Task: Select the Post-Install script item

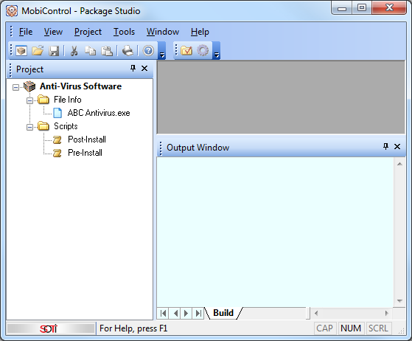Action: point(87,139)
